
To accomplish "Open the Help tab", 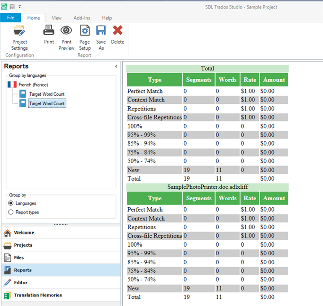I will 107,18.
